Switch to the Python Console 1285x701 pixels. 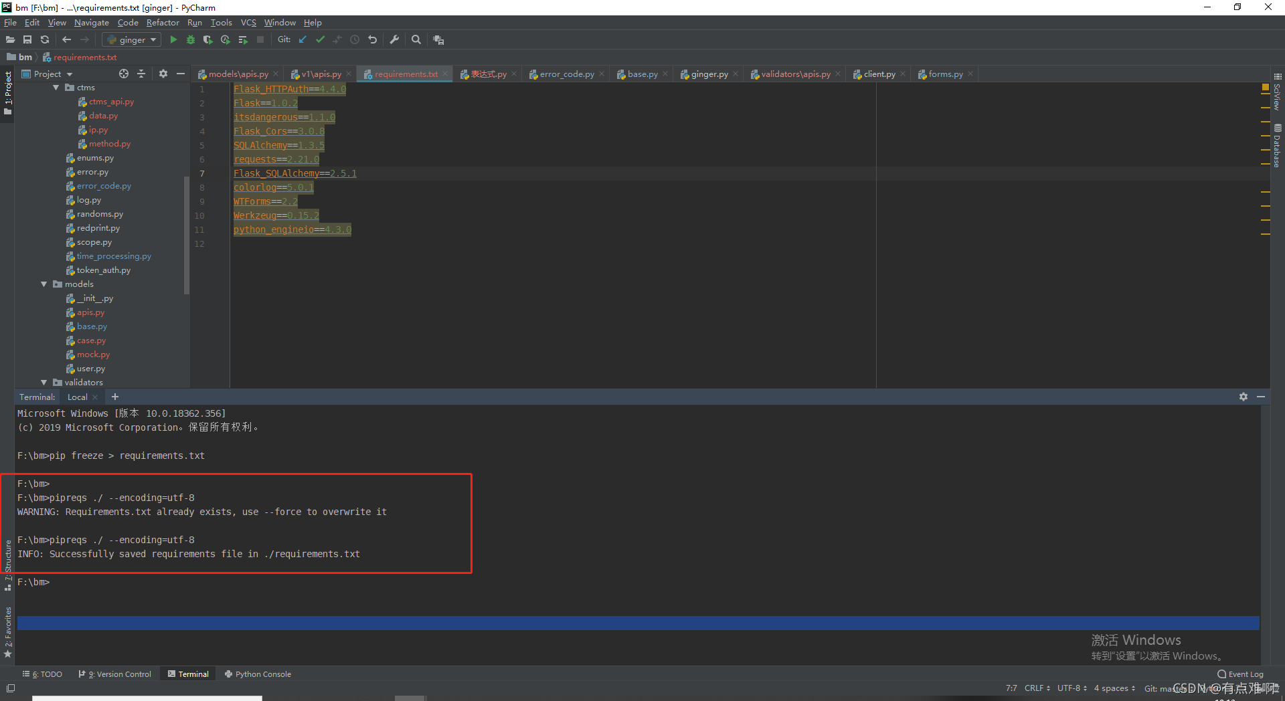262,674
